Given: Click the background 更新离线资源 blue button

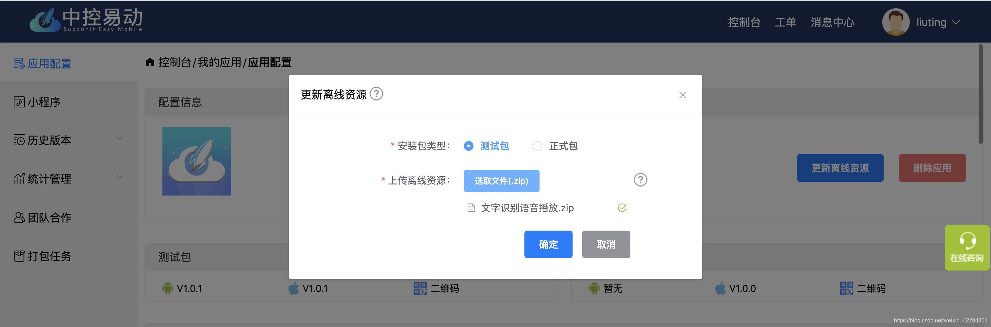Looking at the screenshot, I should point(840,168).
